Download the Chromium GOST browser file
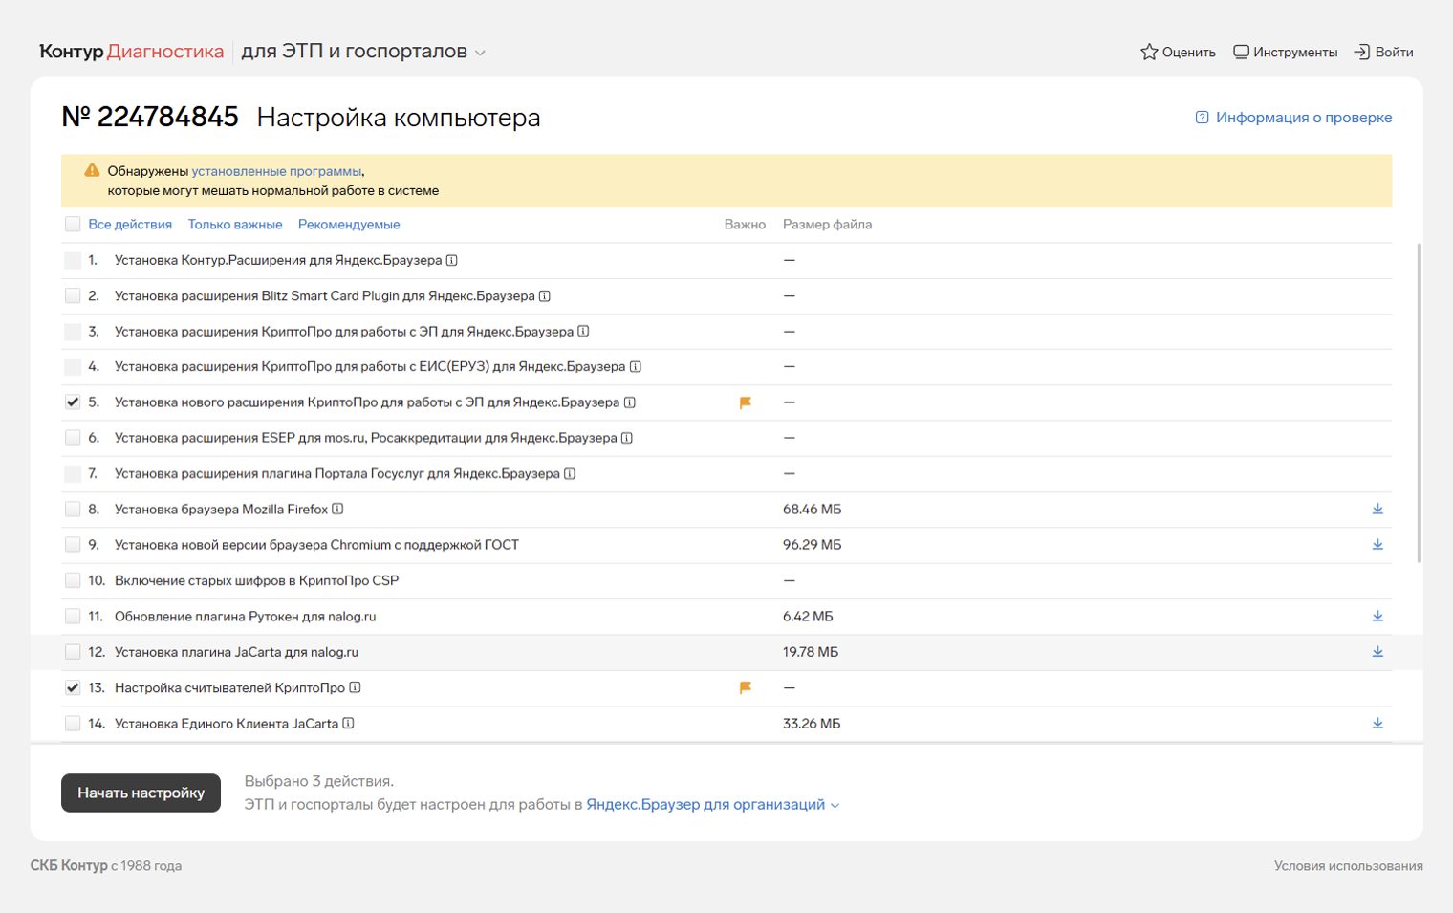 pos(1377,545)
